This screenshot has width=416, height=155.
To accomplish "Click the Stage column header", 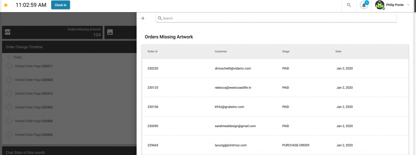I will coord(286,51).
